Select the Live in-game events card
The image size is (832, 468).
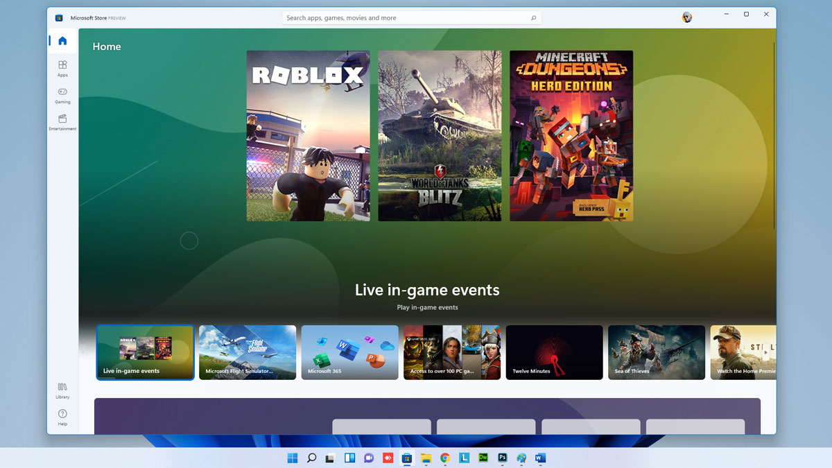click(145, 352)
